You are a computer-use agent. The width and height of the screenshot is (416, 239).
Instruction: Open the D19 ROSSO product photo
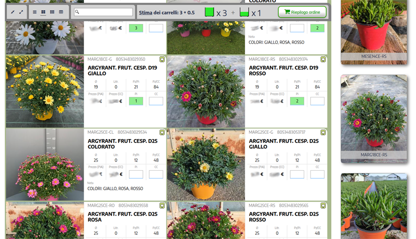(x=206, y=91)
